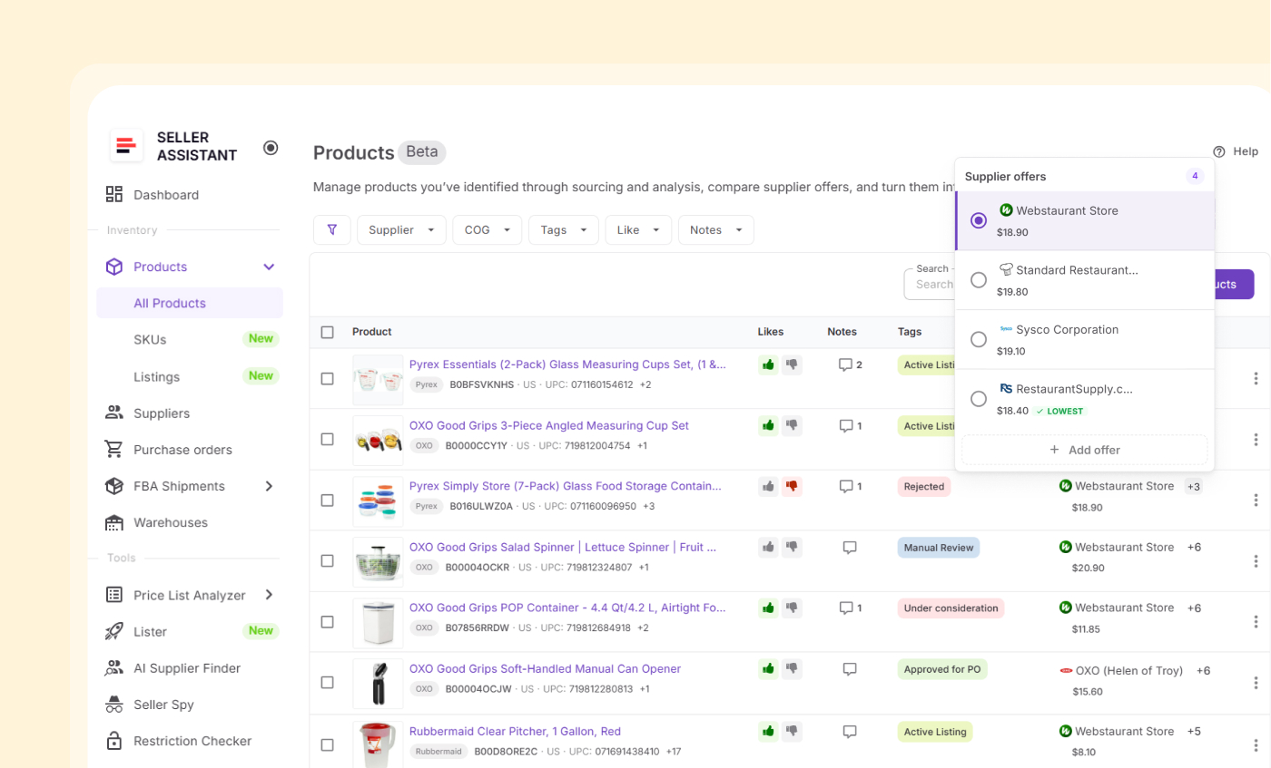Open the Rubbermaid Clear Pitcher product link
The height and width of the screenshot is (768, 1271).
pyautogui.click(x=515, y=731)
